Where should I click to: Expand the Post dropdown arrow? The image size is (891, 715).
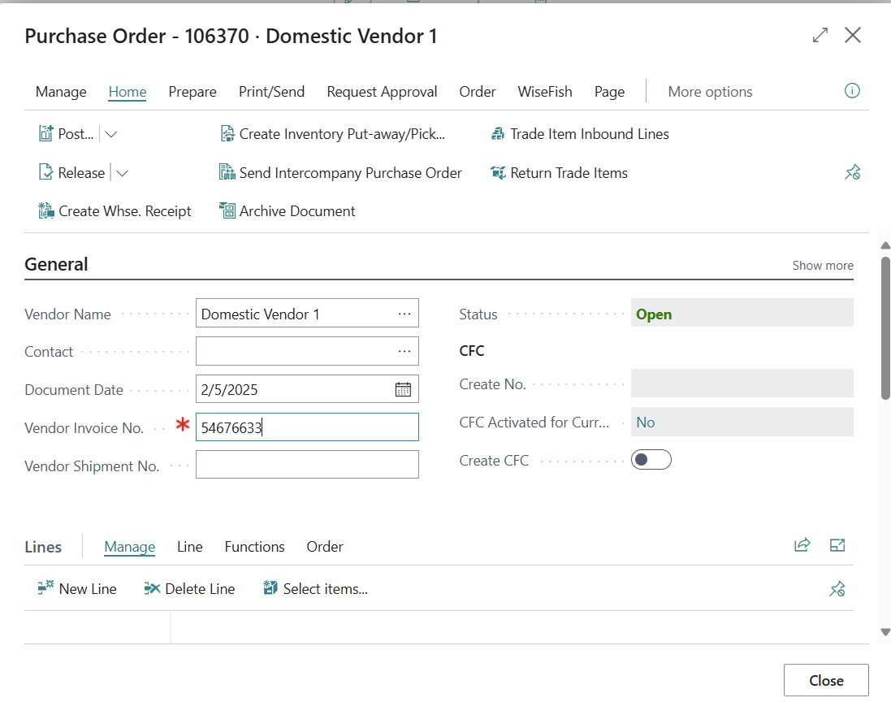(x=112, y=134)
